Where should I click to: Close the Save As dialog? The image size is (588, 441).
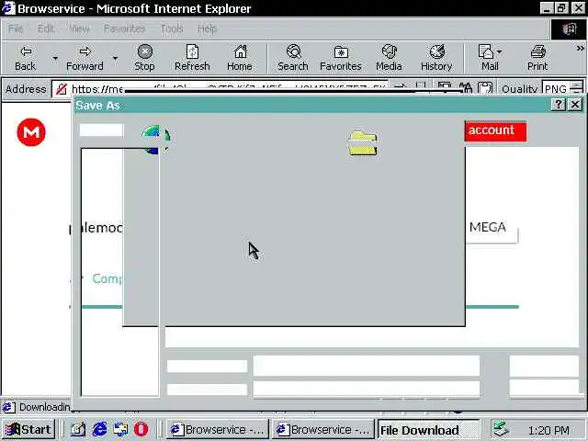pyautogui.click(x=575, y=104)
